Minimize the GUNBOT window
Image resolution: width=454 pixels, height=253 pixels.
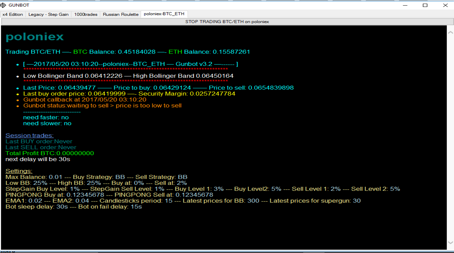[x=405, y=5]
